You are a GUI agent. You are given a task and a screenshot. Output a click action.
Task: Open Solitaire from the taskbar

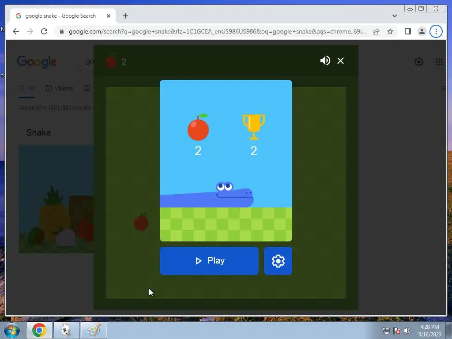pyautogui.click(x=67, y=330)
